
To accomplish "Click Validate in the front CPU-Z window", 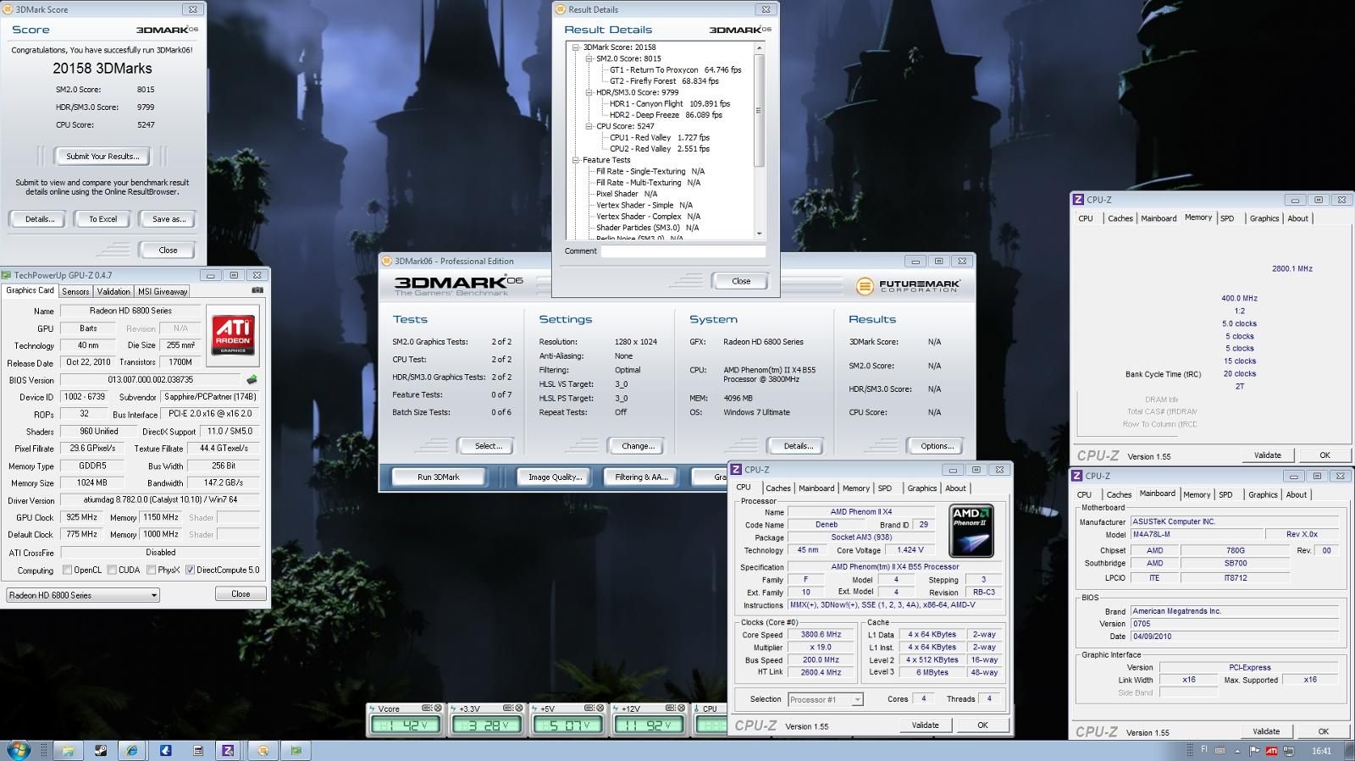I will tap(925, 725).
